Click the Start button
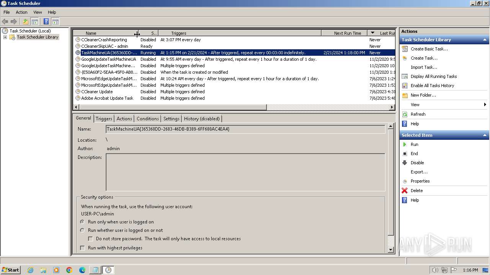490x275 pixels. [11, 270]
